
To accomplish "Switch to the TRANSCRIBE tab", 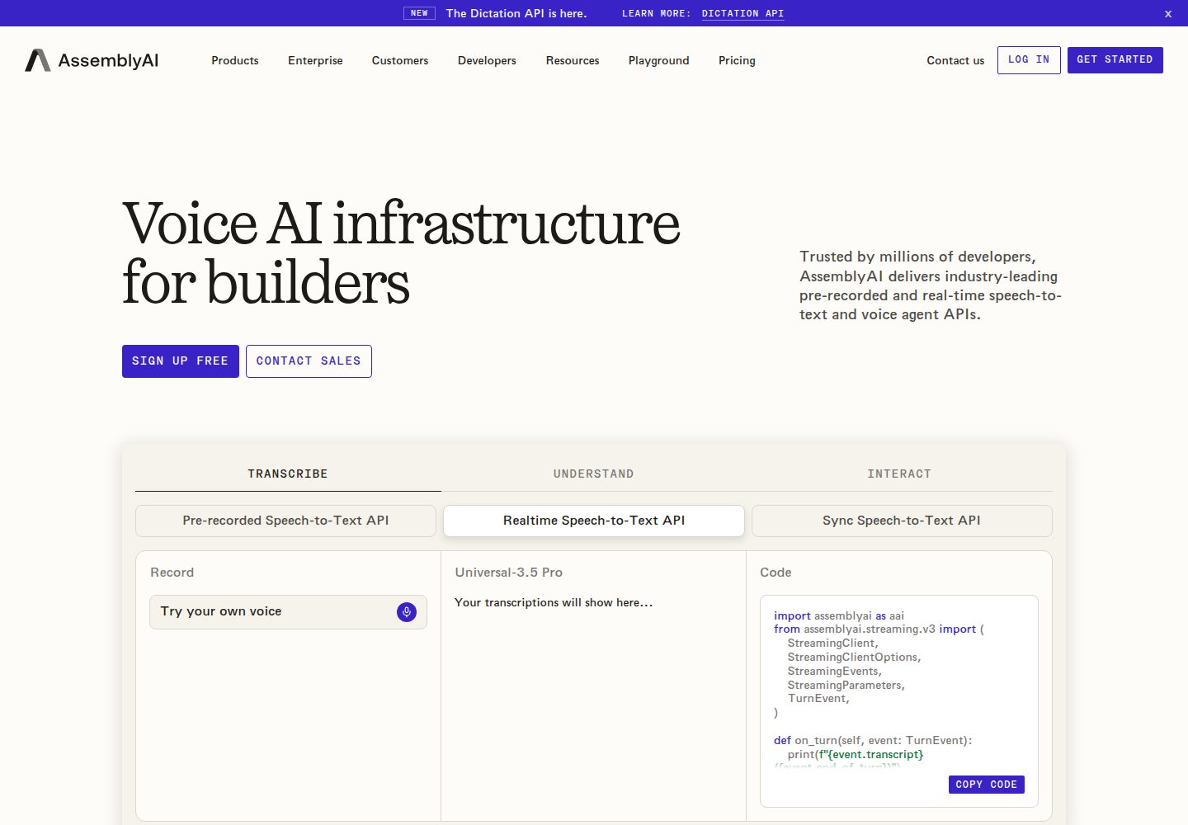I will tap(288, 474).
